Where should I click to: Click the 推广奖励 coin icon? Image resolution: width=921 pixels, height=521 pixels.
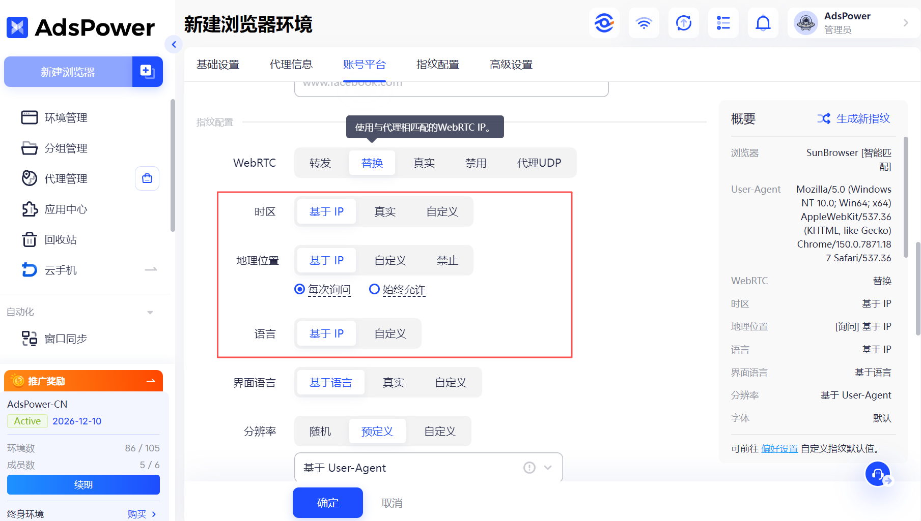pyautogui.click(x=18, y=381)
